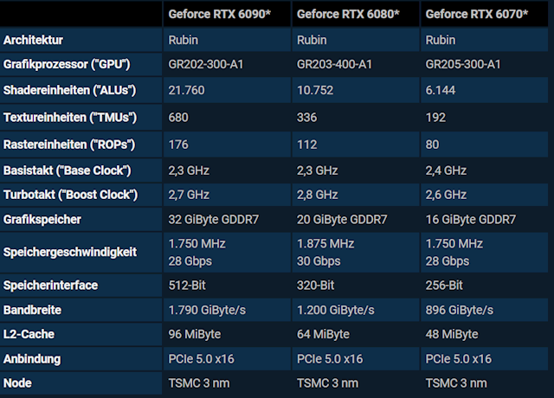Click the 48 MiByte L2-Cache value
Image resolution: width=554 pixels, height=398 pixels.
coord(452,334)
